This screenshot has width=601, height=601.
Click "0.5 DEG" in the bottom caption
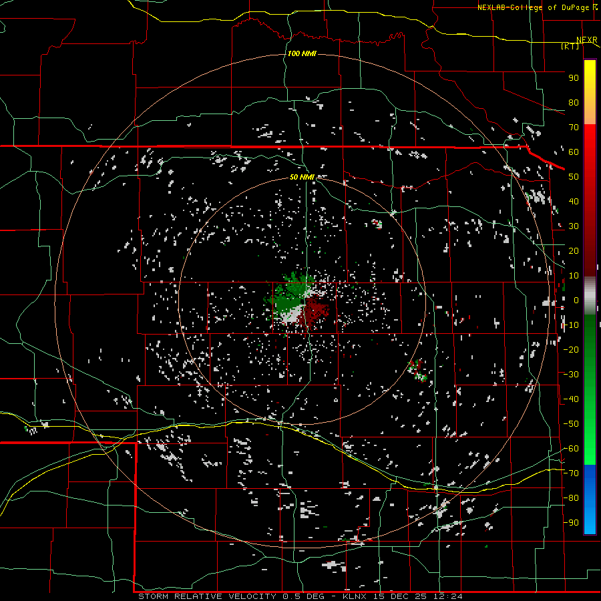tap(304, 596)
